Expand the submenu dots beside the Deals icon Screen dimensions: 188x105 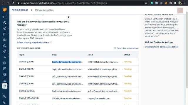[8, 28]
